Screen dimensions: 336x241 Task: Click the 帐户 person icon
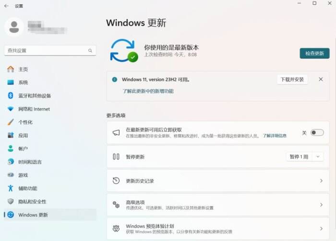point(11,149)
